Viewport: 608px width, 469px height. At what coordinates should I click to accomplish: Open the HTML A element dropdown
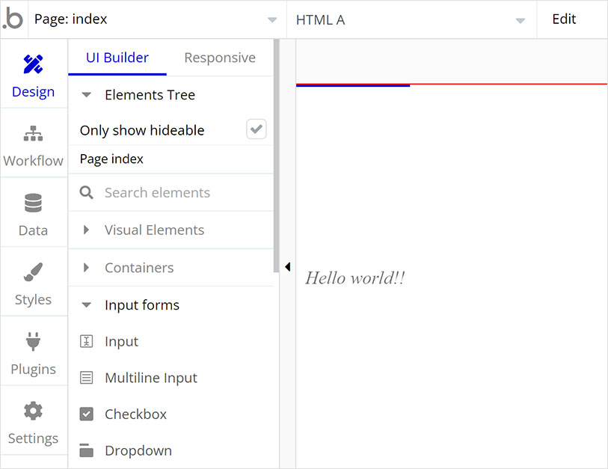[520, 19]
